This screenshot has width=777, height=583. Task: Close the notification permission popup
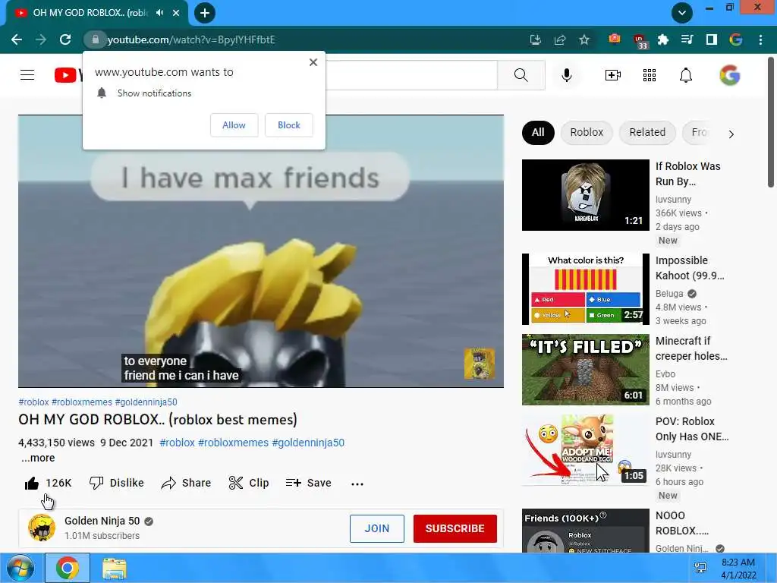coord(313,62)
